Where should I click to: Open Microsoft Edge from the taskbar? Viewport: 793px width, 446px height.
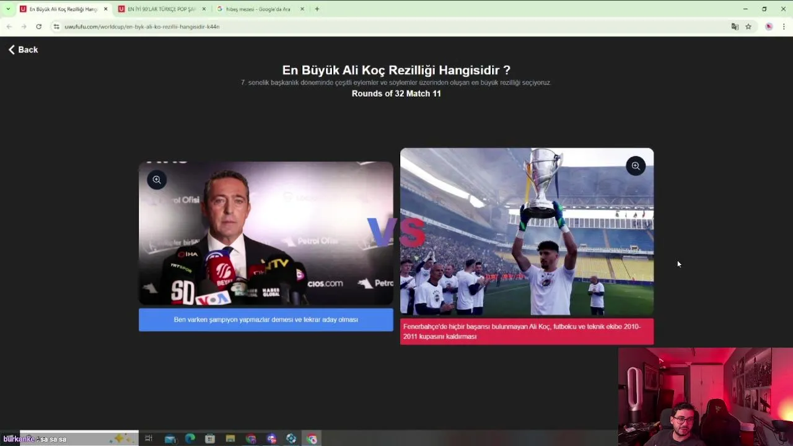coord(190,439)
